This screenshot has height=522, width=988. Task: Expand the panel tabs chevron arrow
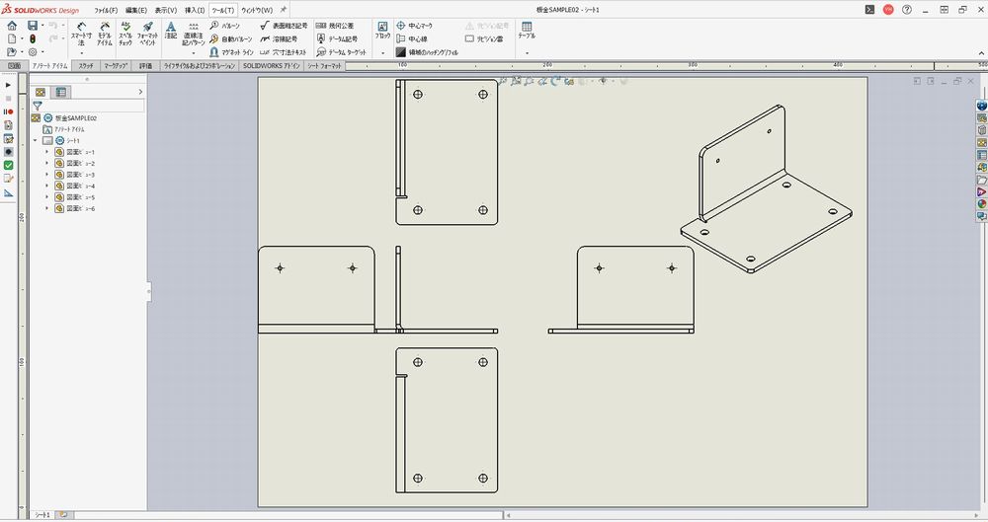[140, 92]
